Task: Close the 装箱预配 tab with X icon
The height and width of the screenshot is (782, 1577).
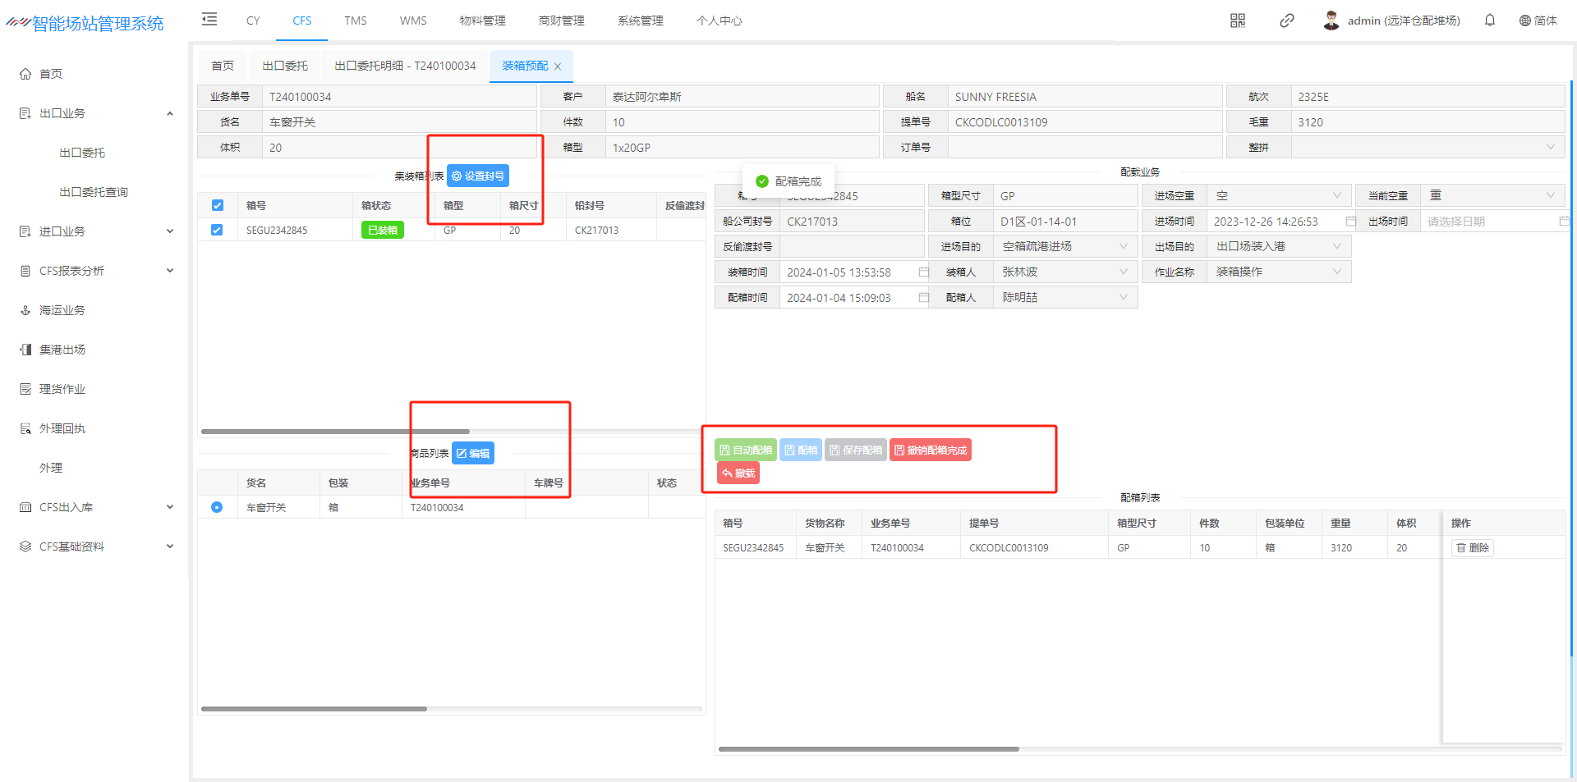Action: pos(558,66)
